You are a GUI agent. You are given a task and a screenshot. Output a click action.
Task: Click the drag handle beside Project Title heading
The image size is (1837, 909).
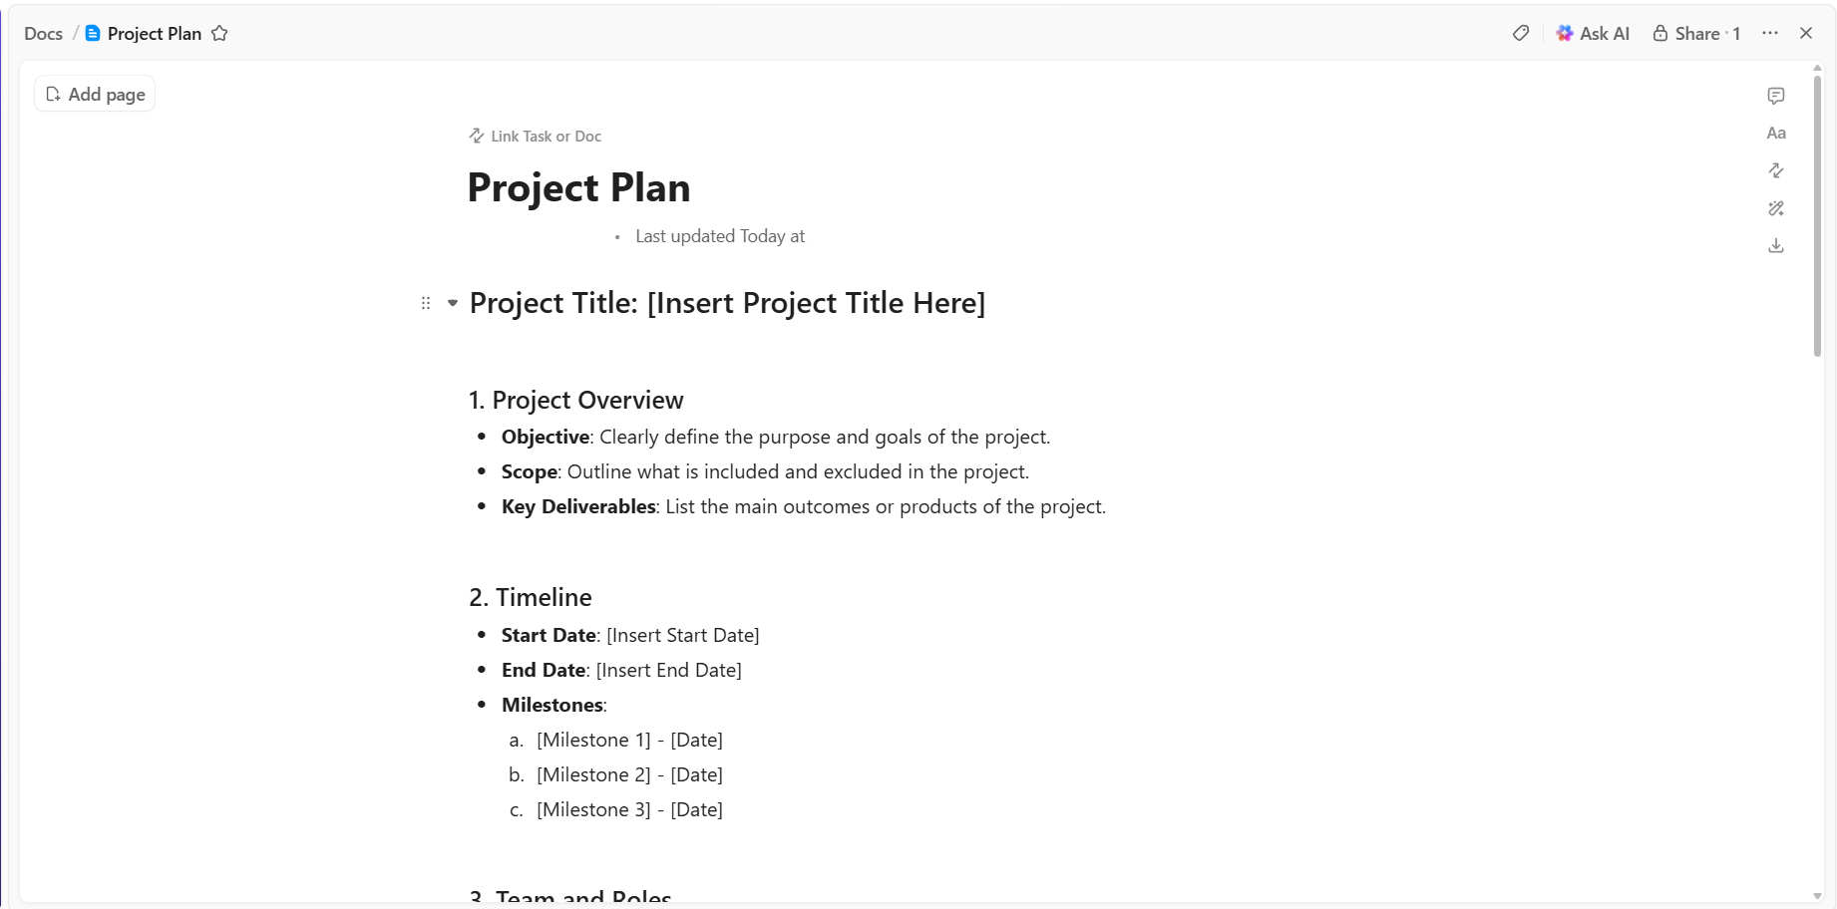tap(426, 303)
